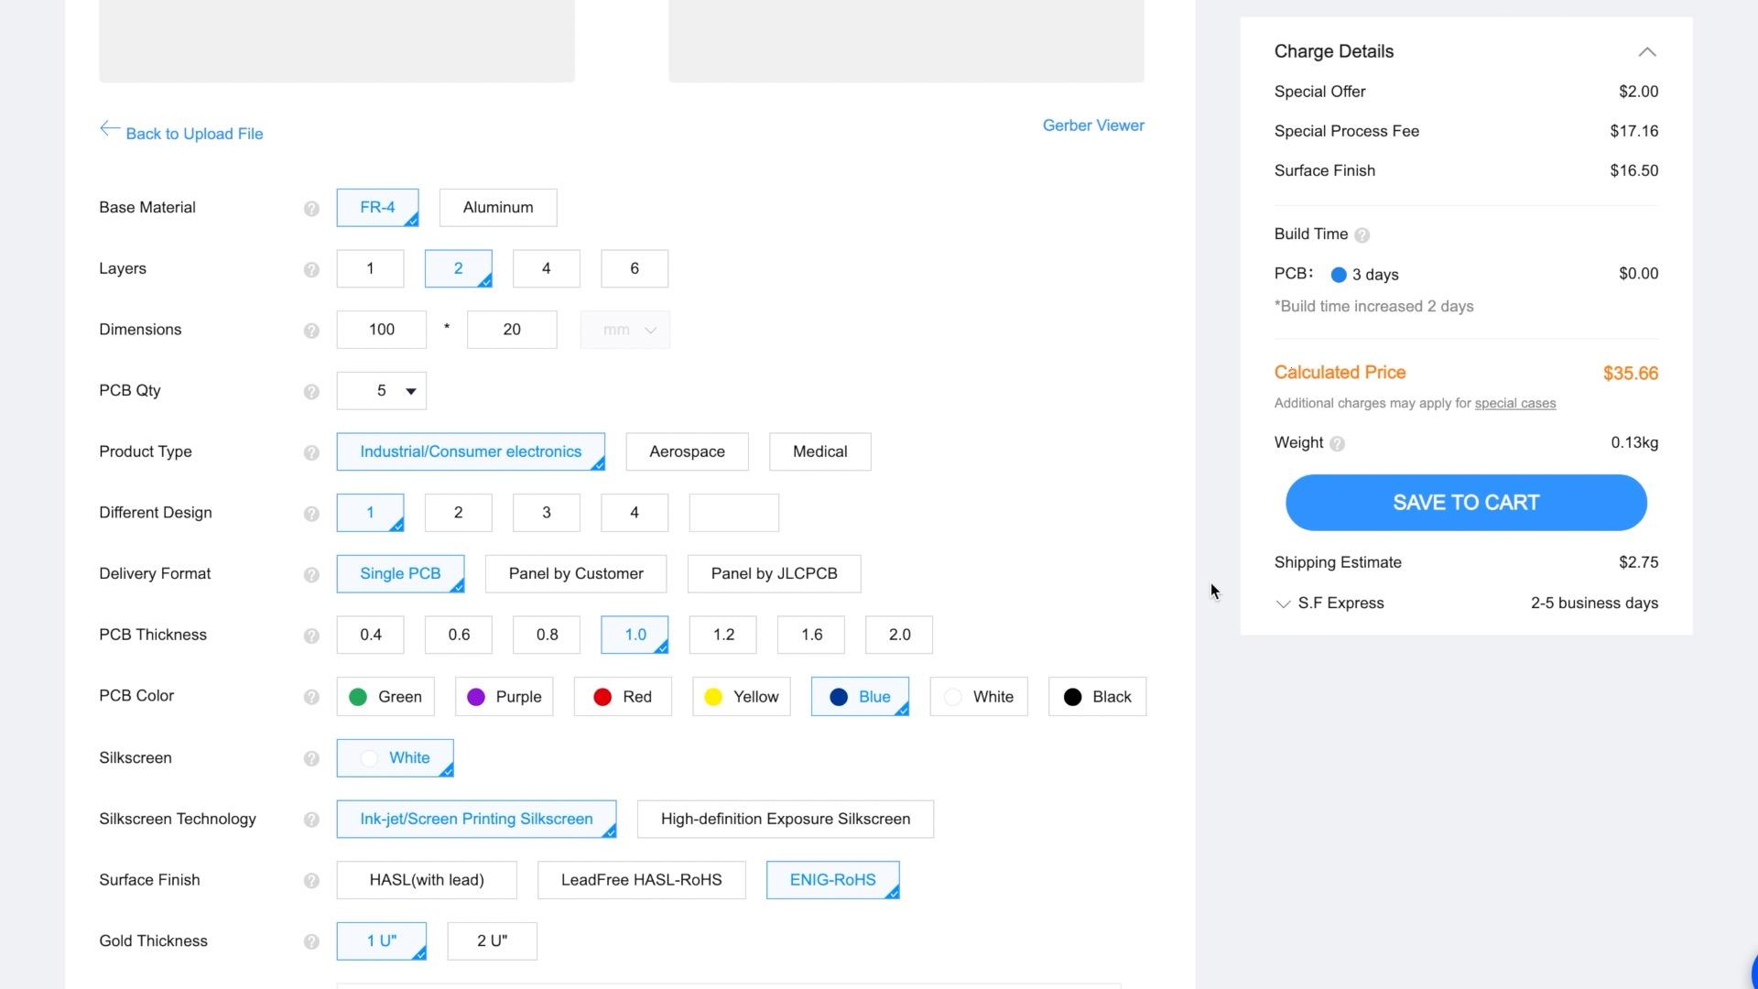The width and height of the screenshot is (1758, 989).
Task: Open the PCB Qty dropdown
Action: 381,391
